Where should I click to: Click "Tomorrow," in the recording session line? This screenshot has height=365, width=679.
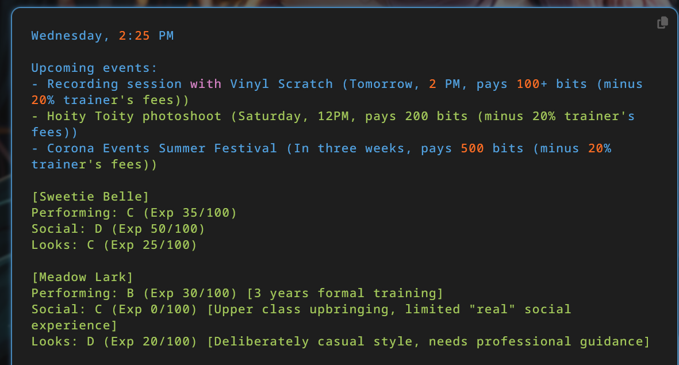tap(385, 84)
